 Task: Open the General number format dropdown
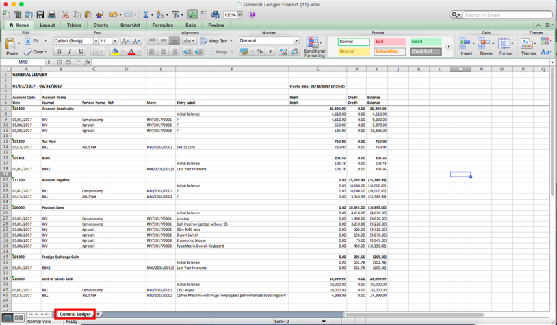click(296, 40)
